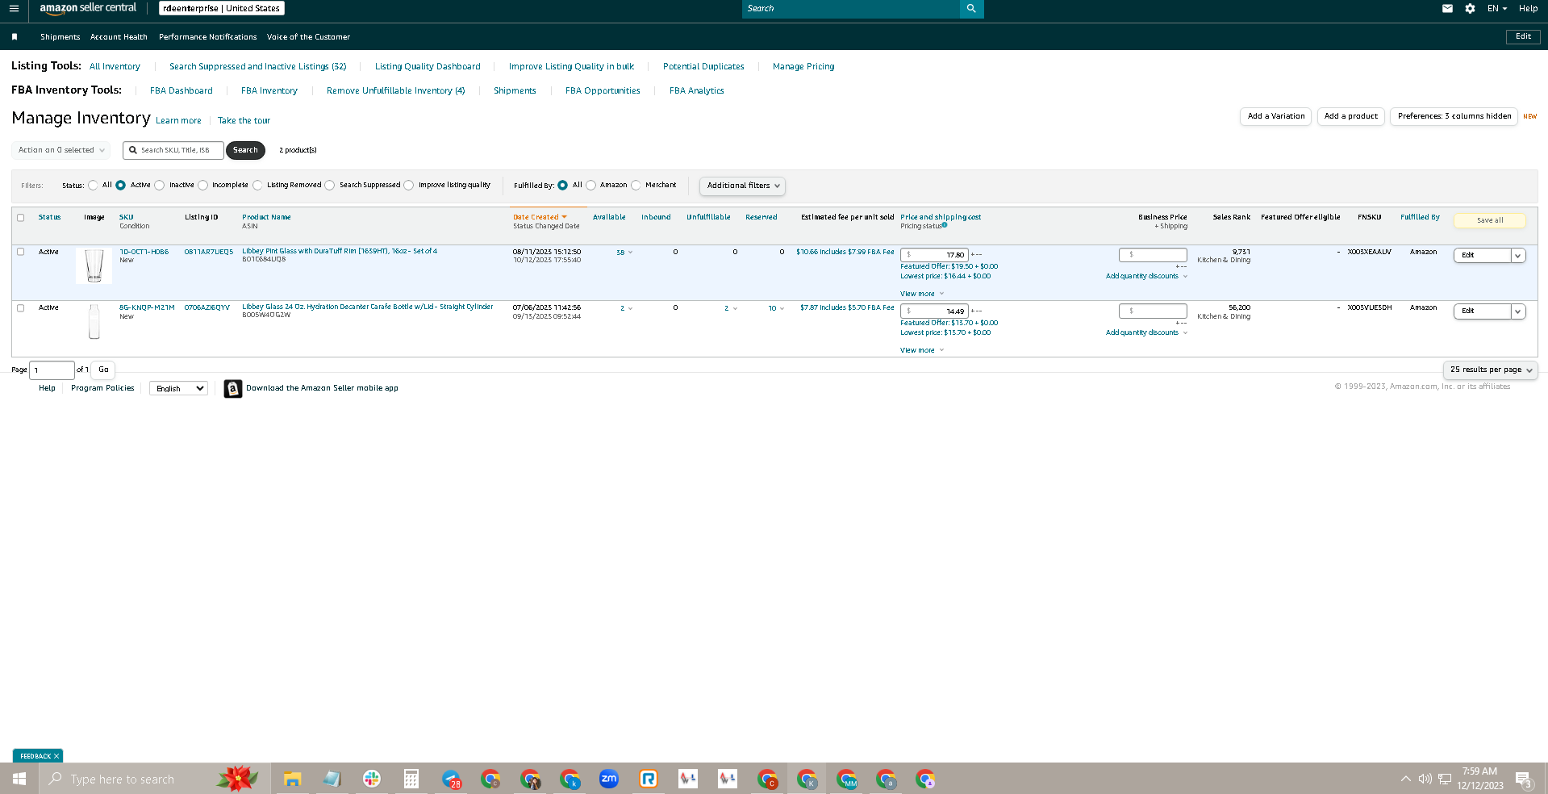Open the Amazon Seller app logo icon
This screenshot has width=1548, height=794.
233,389
